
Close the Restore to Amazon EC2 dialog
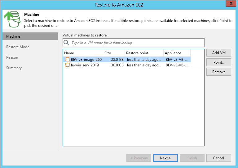(231, 3)
